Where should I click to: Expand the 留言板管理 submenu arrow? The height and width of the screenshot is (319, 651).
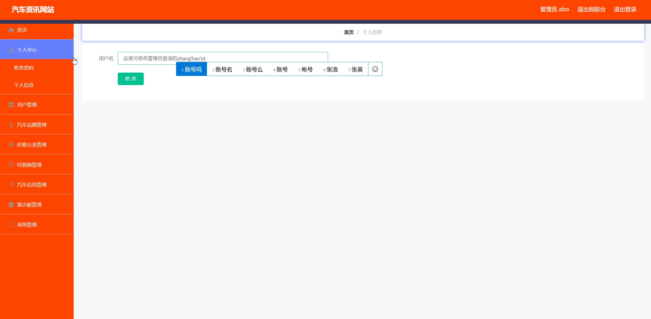pos(65,204)
